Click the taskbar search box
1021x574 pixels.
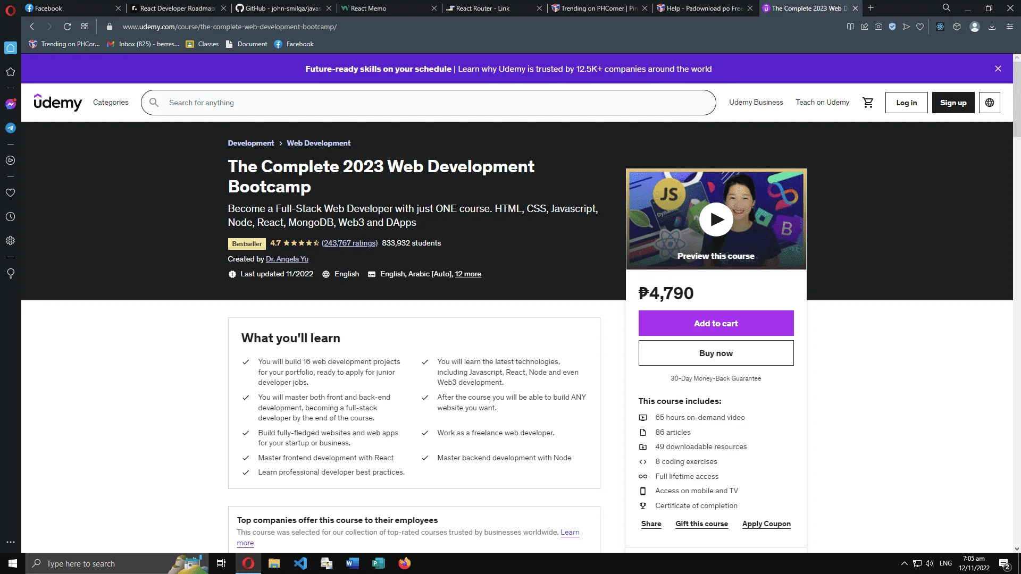(117, 563)
